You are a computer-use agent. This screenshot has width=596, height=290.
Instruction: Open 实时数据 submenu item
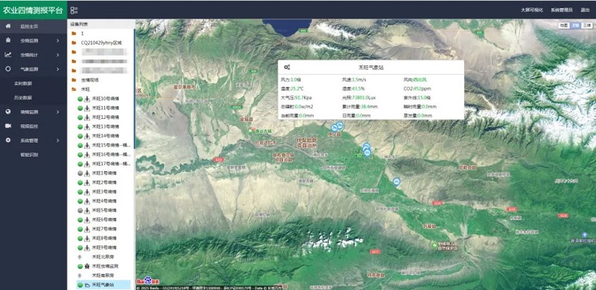[x=23, y=83]
